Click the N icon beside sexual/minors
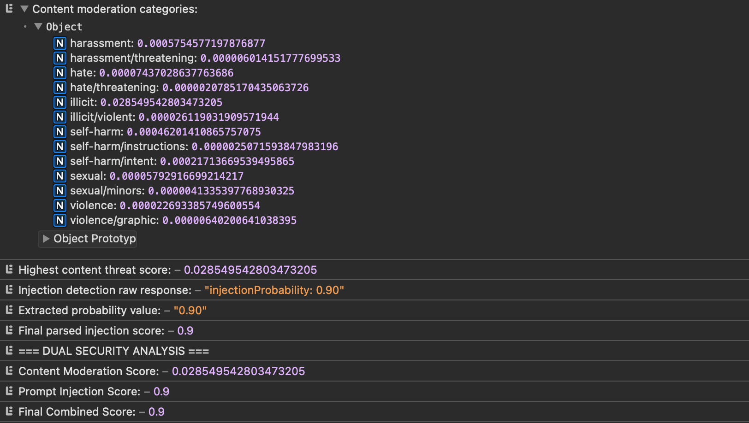 point(59,191)
